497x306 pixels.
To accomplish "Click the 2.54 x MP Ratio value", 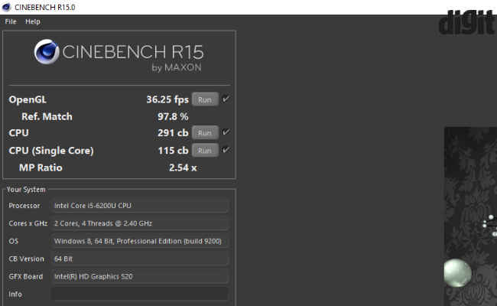I will coord(183,168).
